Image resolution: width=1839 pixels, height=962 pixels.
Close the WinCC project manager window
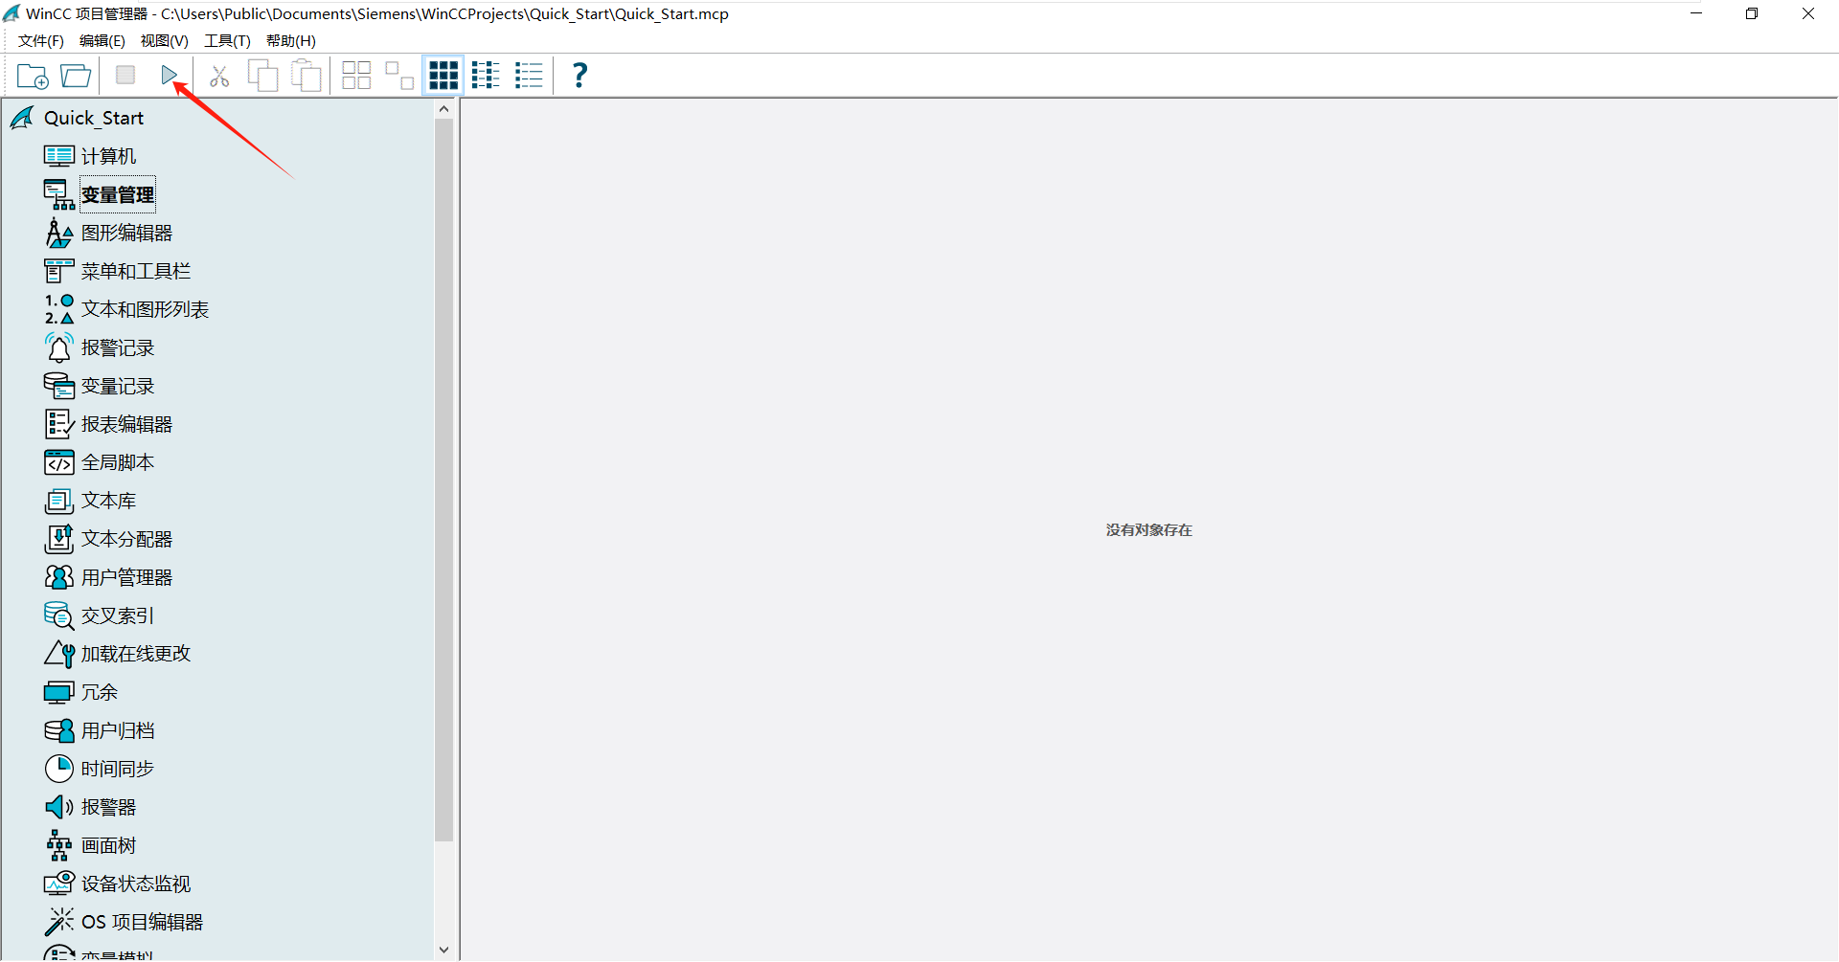[1808, 13]
